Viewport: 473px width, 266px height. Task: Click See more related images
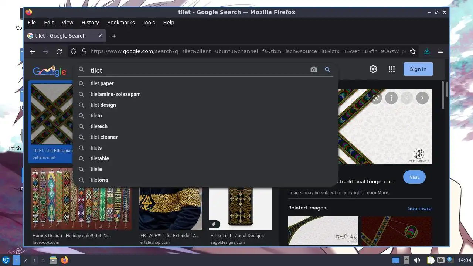419,208
